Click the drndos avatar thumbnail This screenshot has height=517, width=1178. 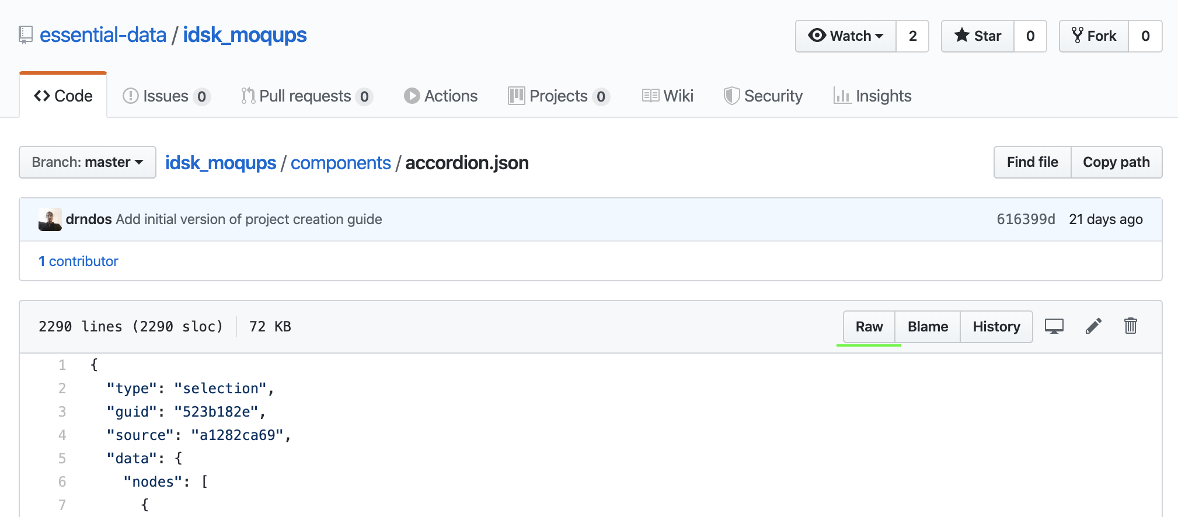[50, 219]
